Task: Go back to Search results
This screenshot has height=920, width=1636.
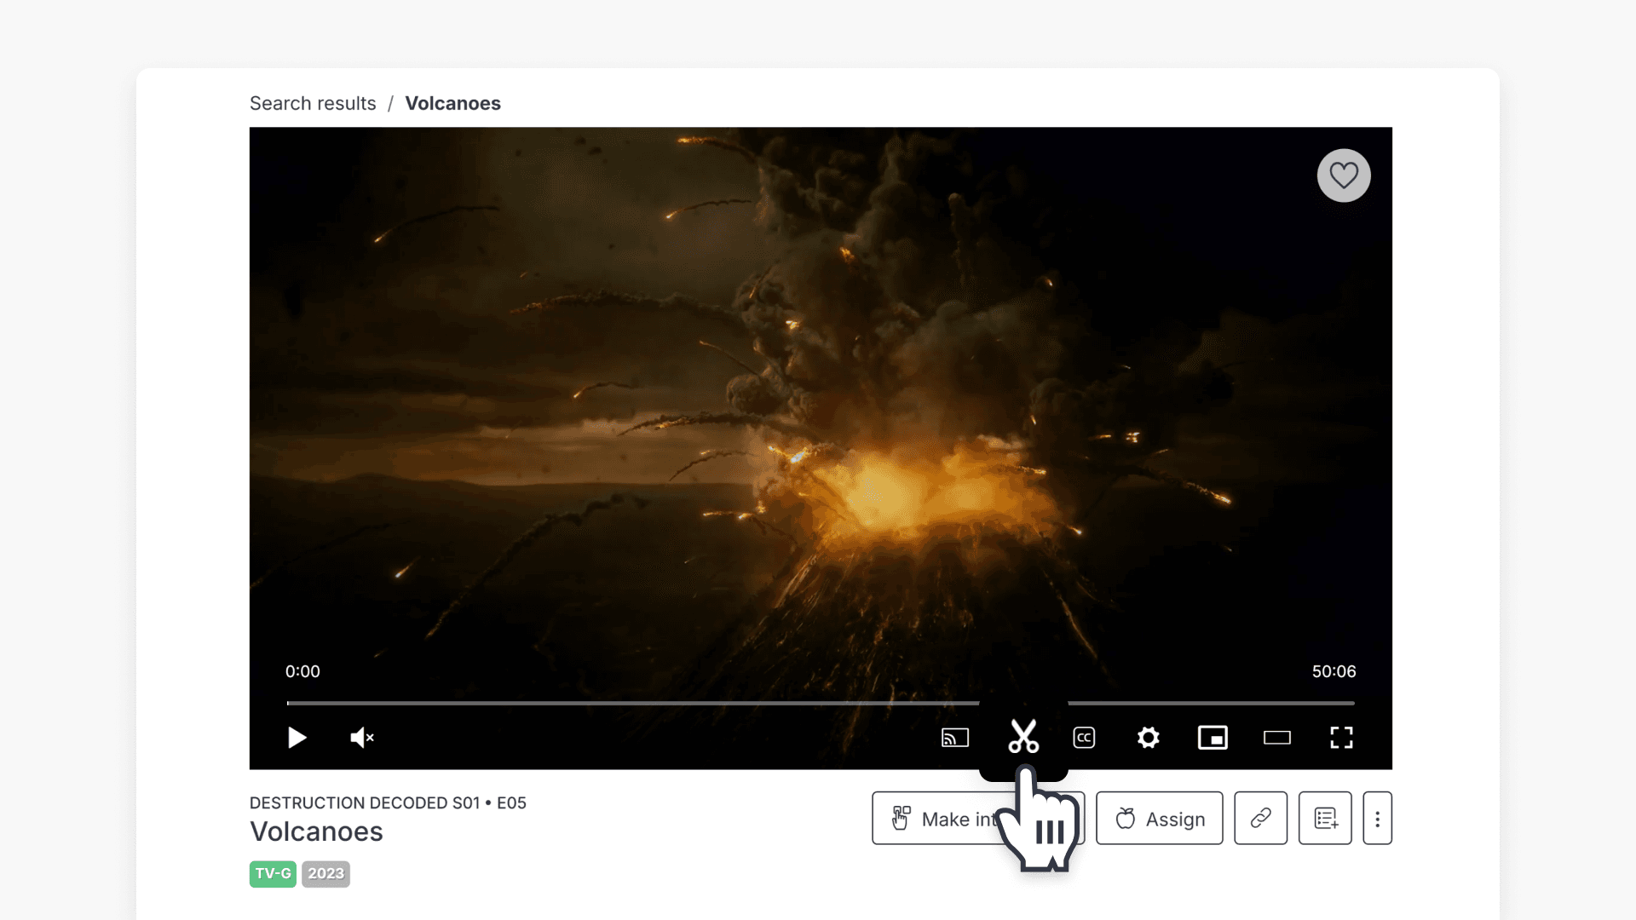Action: [x=312, y=103]
